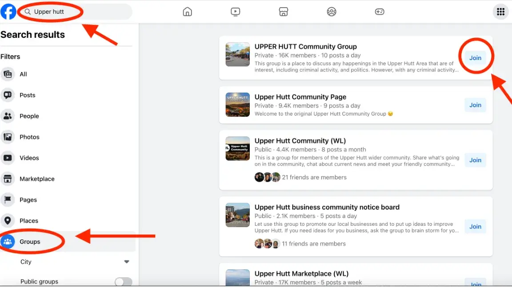The image size is (512, 288).
Task: Click 'Private · 9.4K members · 9 posts a day'
Action: pos(307,105)
